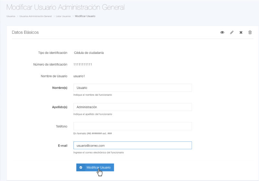
Task: Click the Nombre(s) field label
Action: [60, 88]
